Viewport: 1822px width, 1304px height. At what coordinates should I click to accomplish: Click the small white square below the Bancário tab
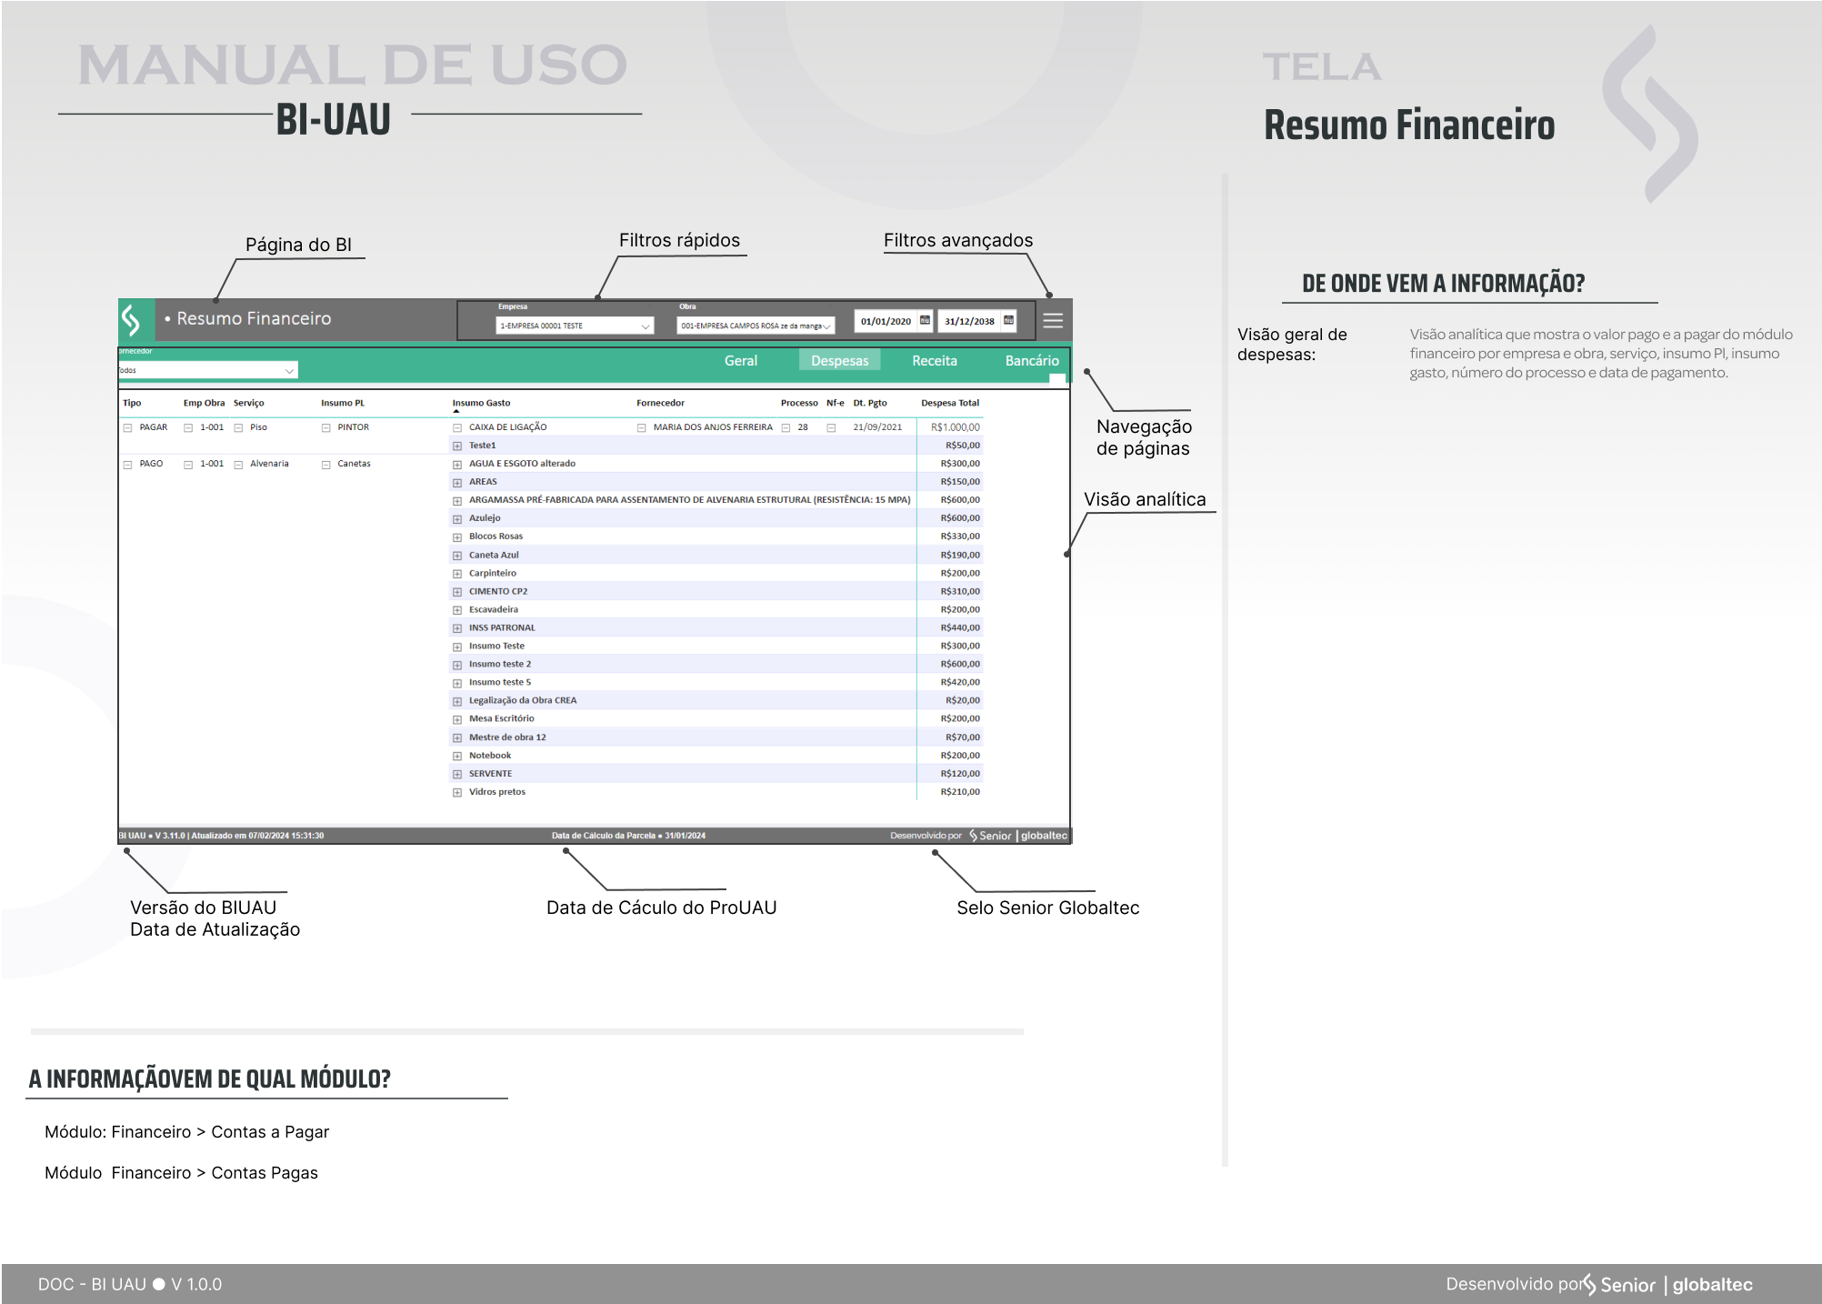pyautogui.click(x=1056, y=378)
